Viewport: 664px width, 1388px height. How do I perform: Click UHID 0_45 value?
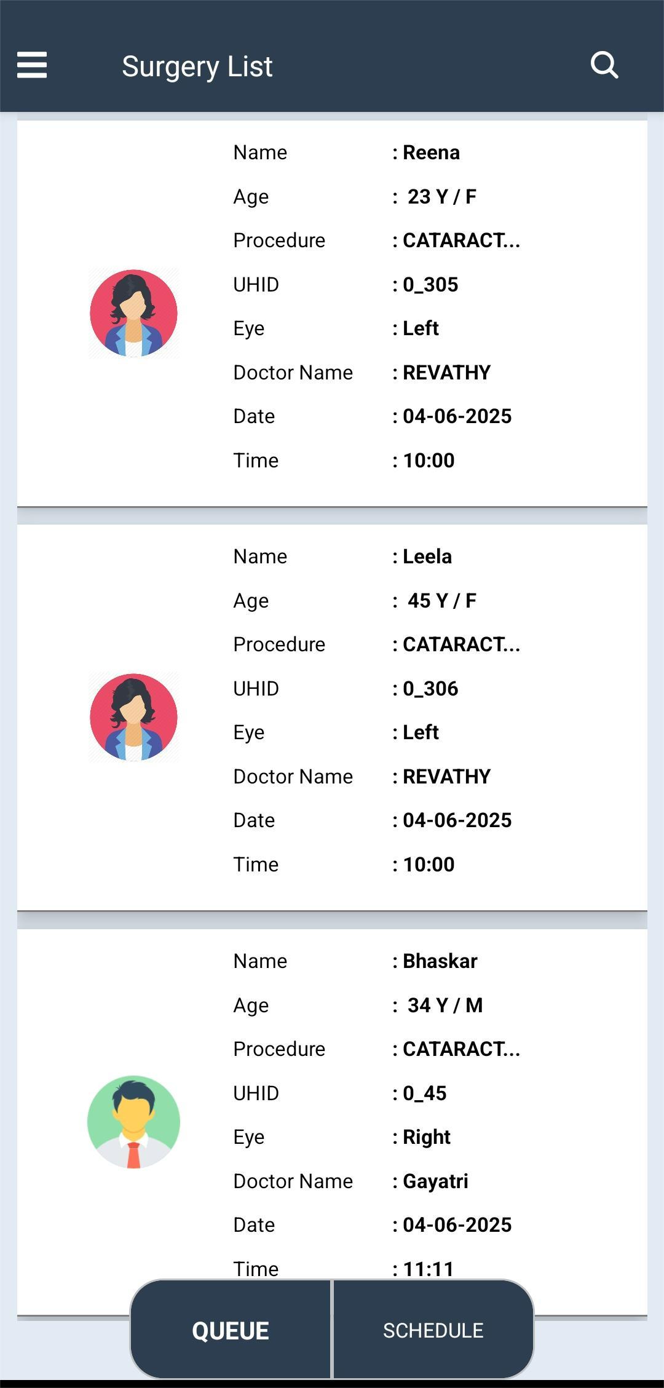(x=424, y=1093)
